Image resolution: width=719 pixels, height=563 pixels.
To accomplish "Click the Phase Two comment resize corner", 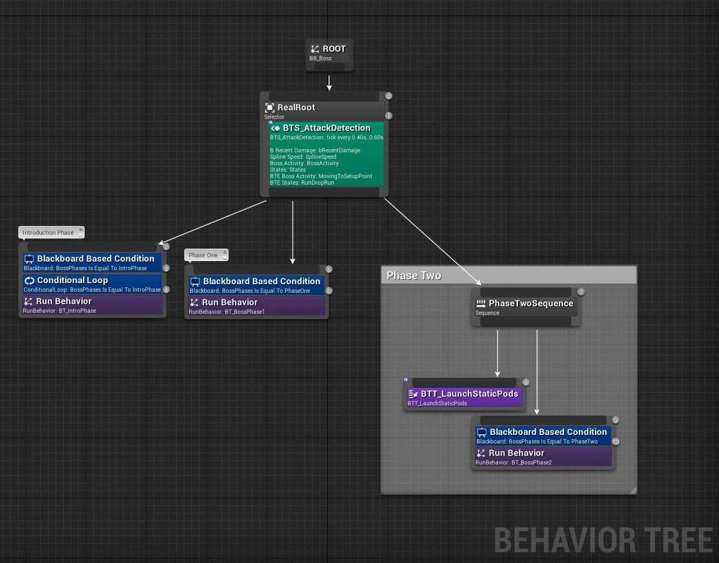I will coord(633,490).
